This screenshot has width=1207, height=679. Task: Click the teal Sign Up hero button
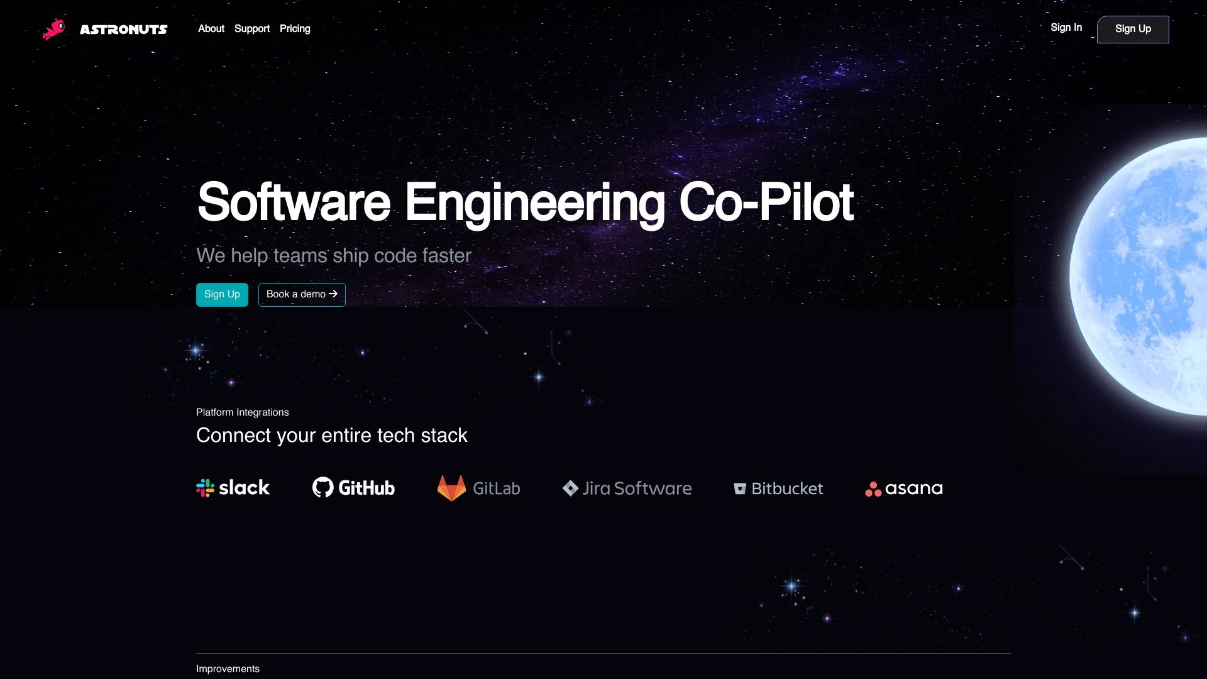click(221, 294)
